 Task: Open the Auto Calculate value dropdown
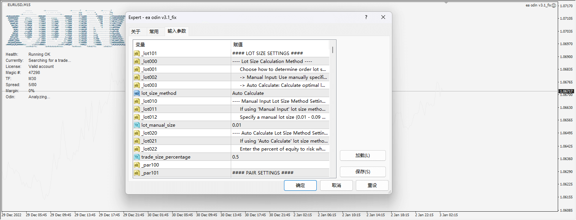coord(280,93)
